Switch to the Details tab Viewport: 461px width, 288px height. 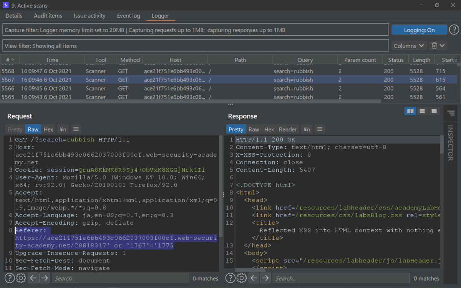pos(14,16)
